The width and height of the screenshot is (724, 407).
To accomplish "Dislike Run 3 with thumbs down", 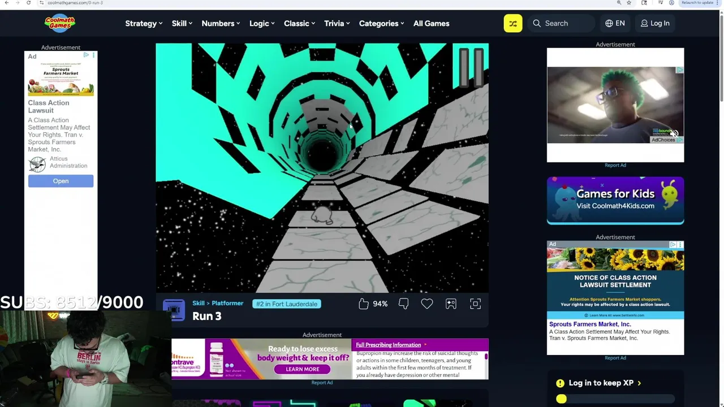I will tap(403, 304).
